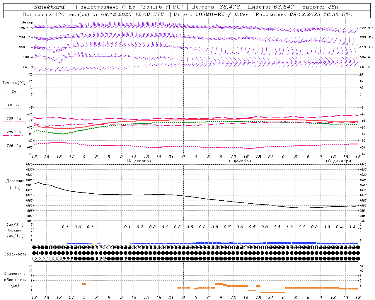Click the 'Осадки' precipitation label
This screenshot has height=300, width=375.
(15, 230)
